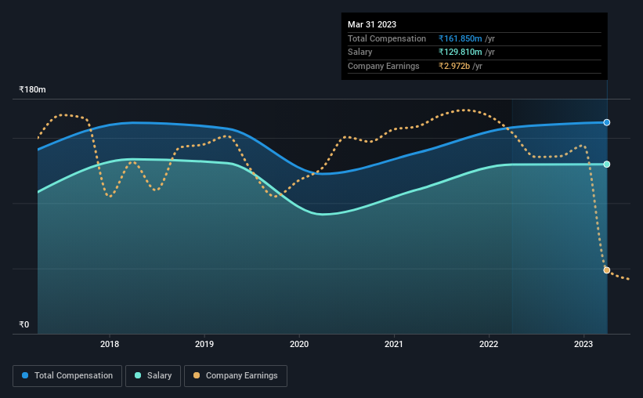Click the Salary label in tooltip
643x398 pixels.
tap(360, 52)
